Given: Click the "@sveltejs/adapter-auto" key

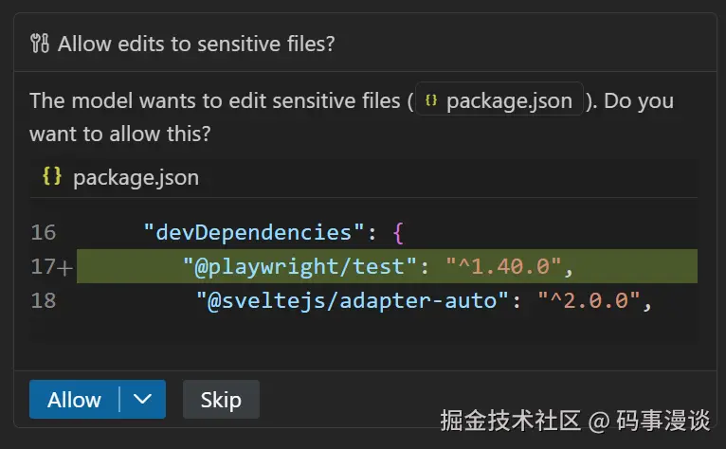Looking at the screenshot, I should [354, 301].
